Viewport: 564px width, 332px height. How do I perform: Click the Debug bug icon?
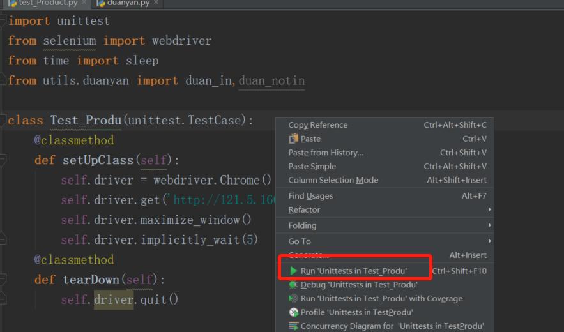(x=294, y=285)
